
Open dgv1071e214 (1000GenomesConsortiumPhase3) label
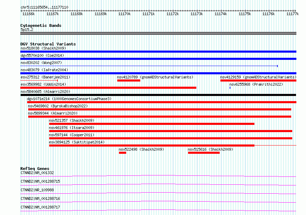pos(69,99)
